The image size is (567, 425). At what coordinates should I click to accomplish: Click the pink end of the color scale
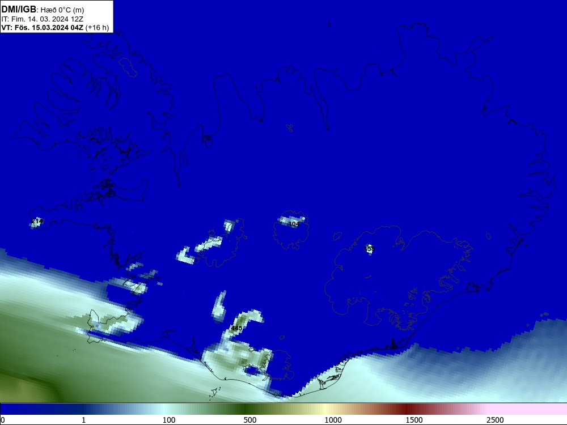point(528,409)
